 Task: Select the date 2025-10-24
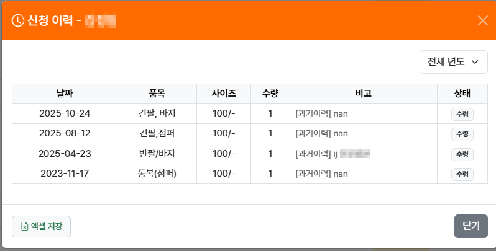(65, 113)
